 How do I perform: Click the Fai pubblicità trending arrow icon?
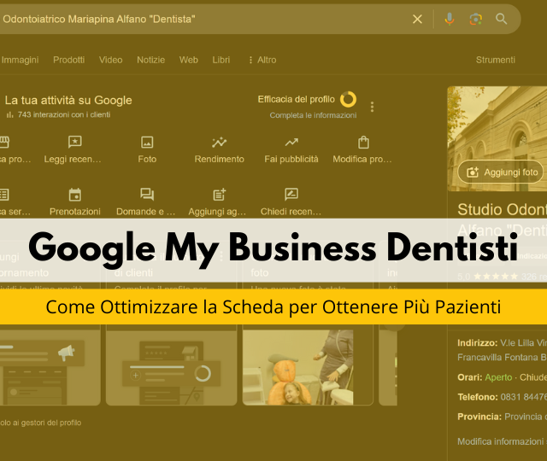pos(291,143)
